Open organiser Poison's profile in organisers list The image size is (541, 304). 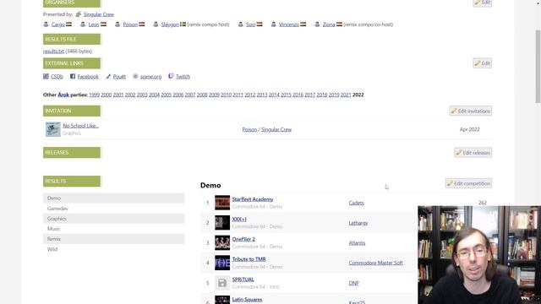pyautogui.click(x=130, y=24)
